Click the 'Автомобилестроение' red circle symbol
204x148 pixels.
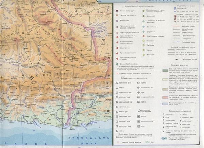tap(117, 53)
